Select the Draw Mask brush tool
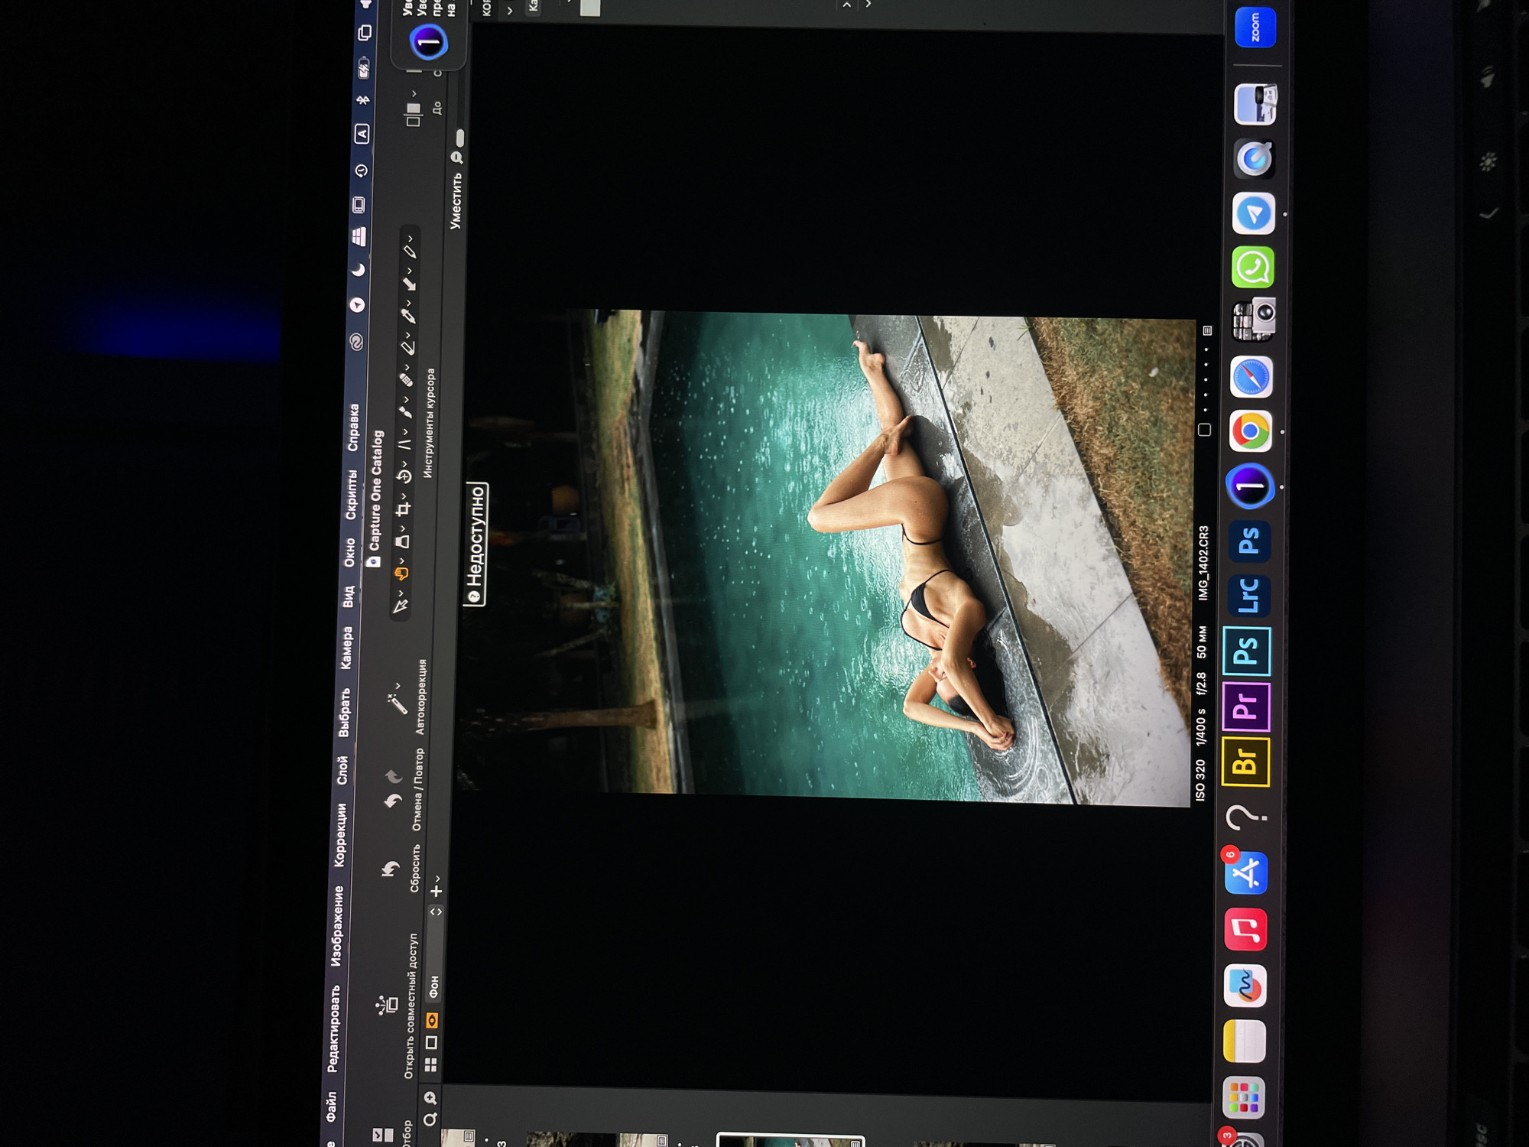This screenshot has height=1147, width=1529. (405, 412)
